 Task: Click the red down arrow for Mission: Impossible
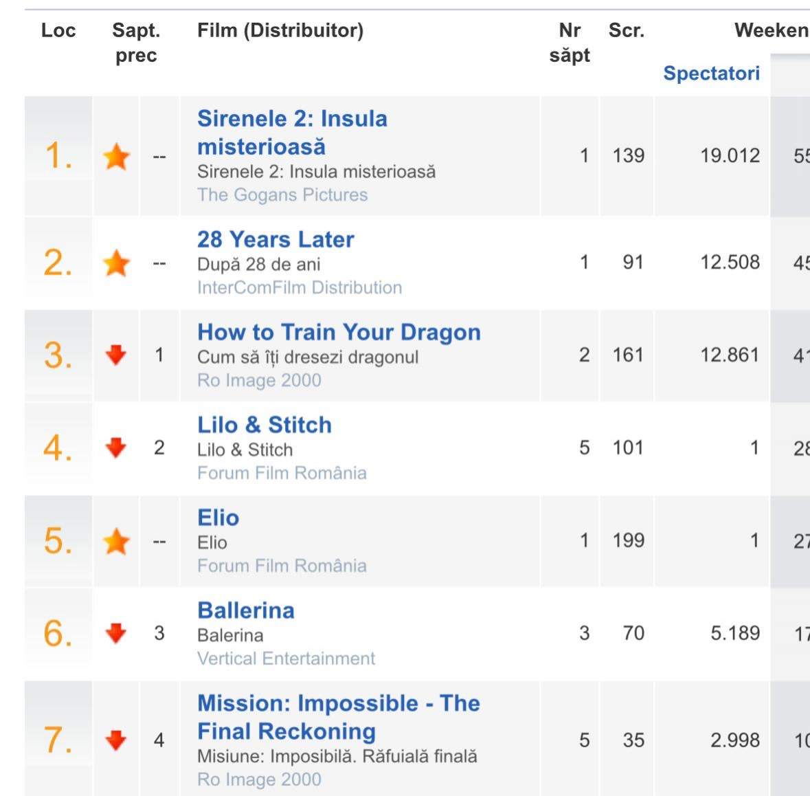(115, 740)
